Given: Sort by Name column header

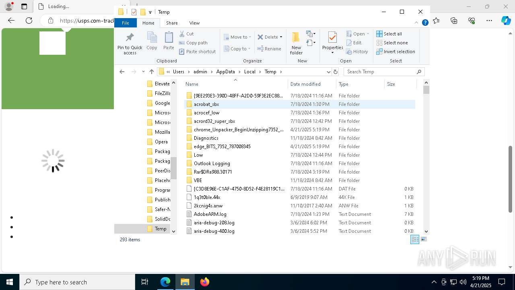Looking at the screenshot, I should tap(235, 84).
